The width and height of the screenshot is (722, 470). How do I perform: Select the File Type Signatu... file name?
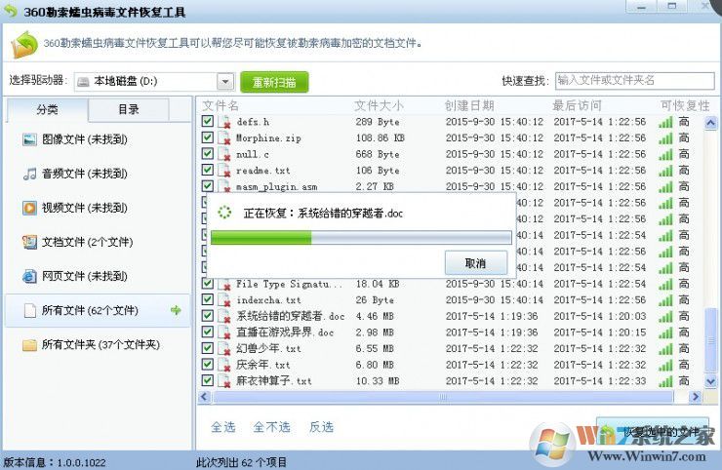(289, 284)
